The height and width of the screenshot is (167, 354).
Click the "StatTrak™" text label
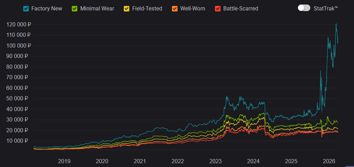click(325, 8)
